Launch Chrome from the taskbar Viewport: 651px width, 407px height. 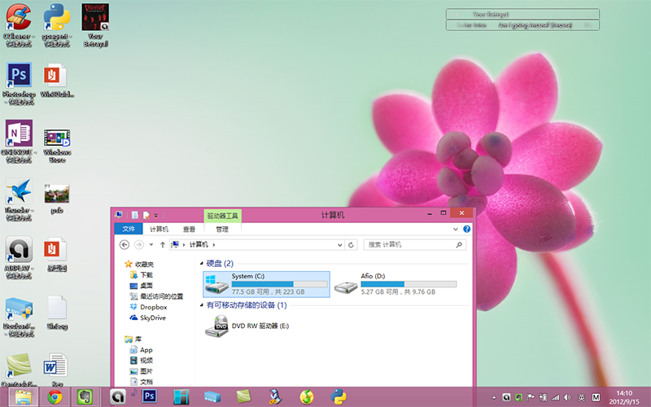[x=55, y=397]
